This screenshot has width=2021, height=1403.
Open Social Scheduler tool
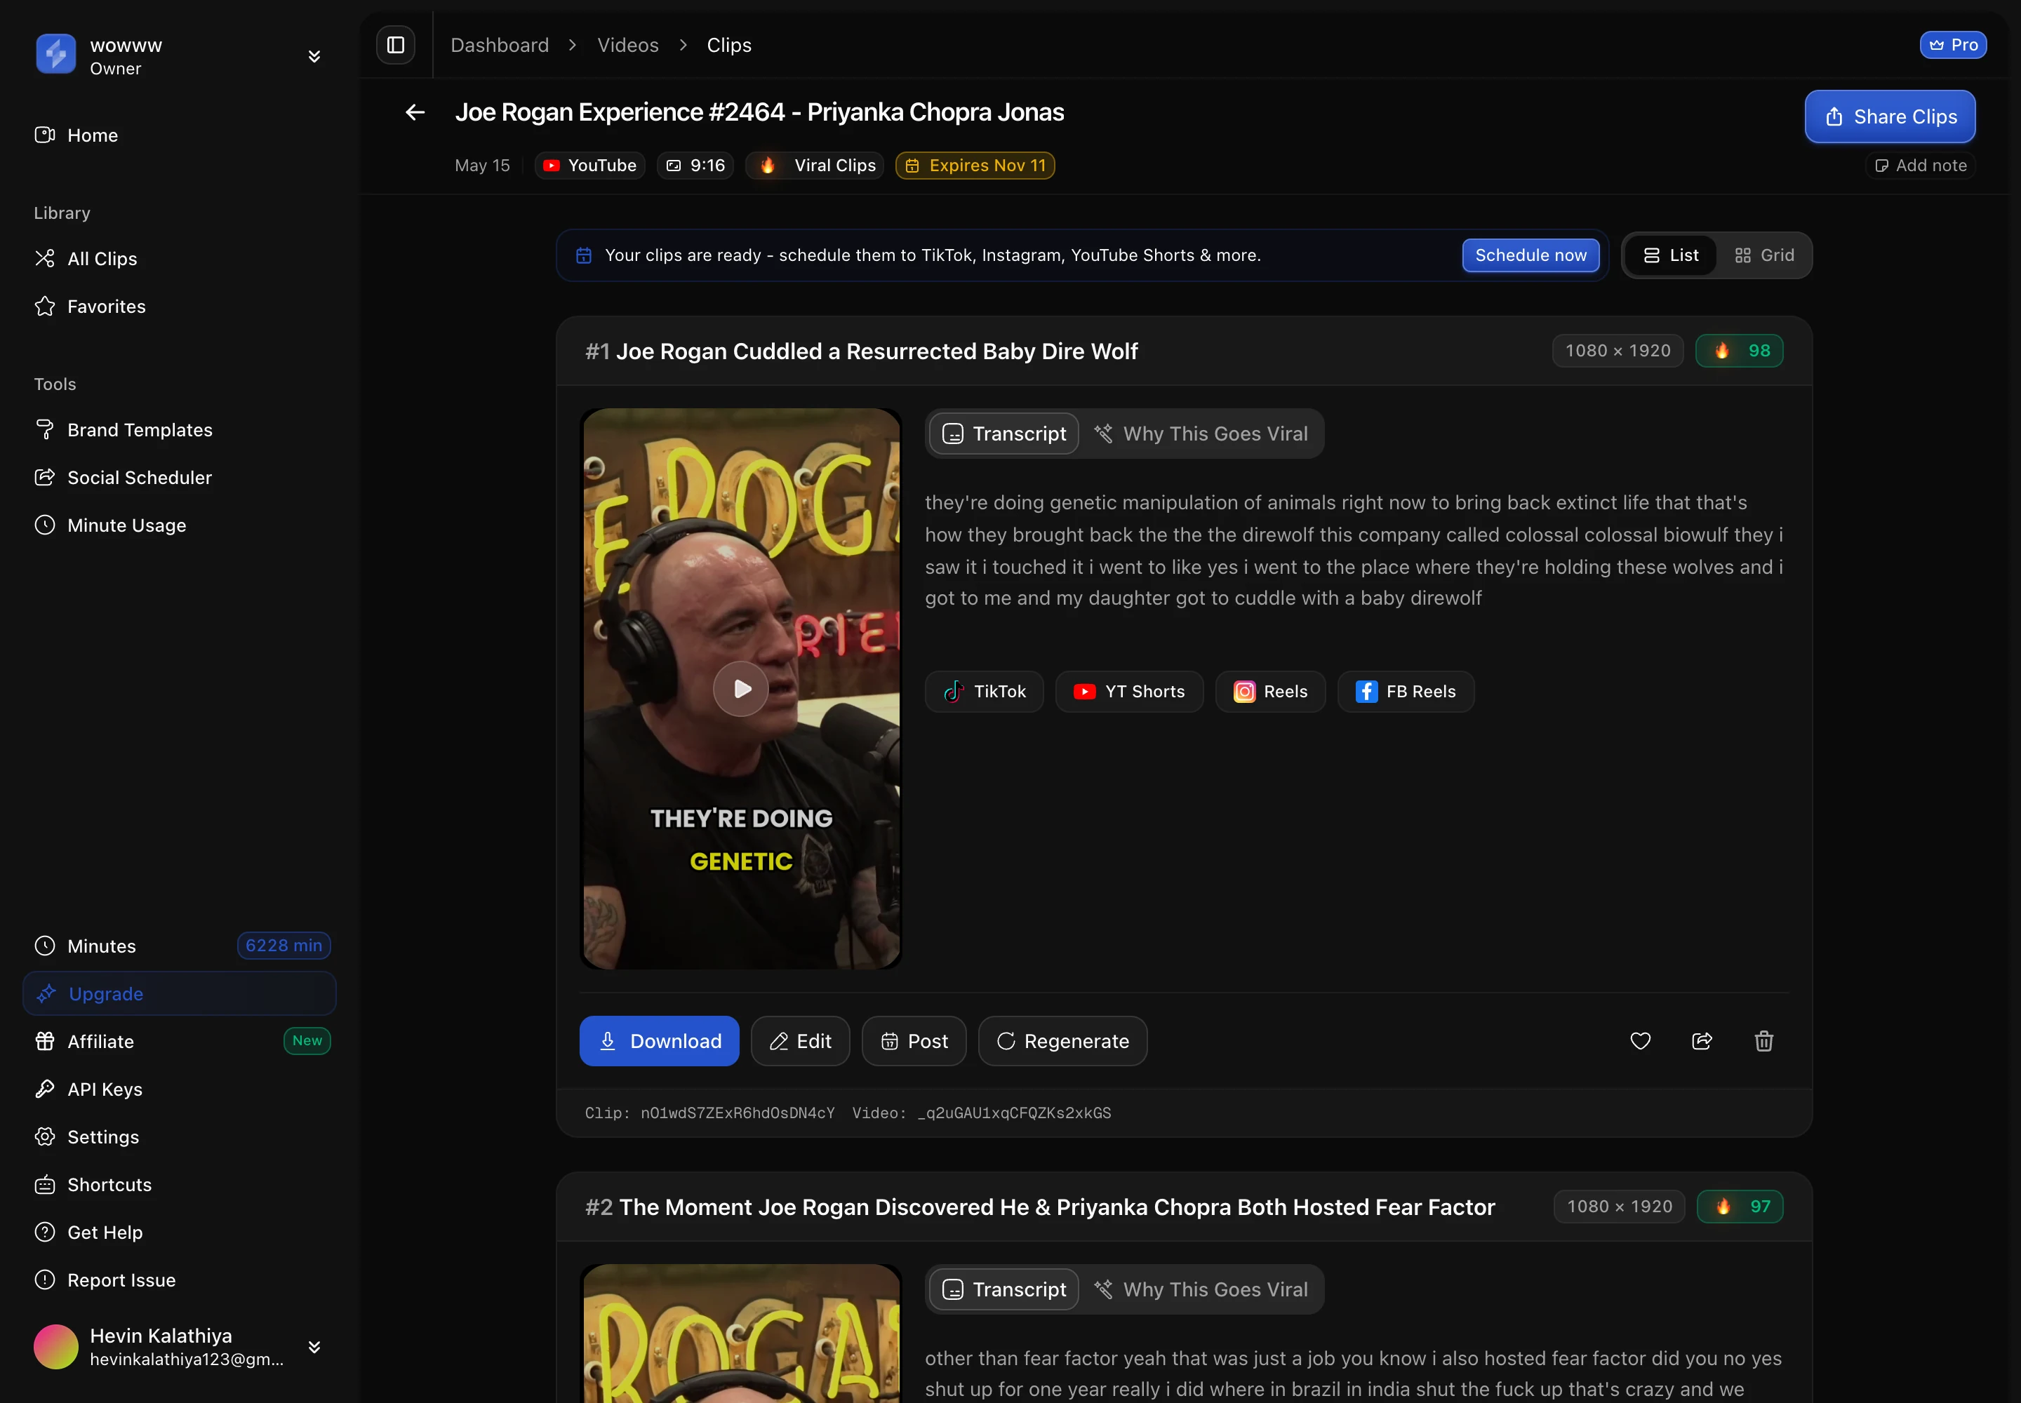(x=180, y=477)
